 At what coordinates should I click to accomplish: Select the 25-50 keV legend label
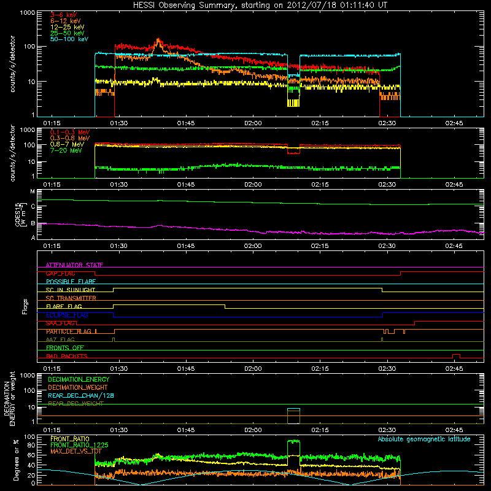(68, 33)
